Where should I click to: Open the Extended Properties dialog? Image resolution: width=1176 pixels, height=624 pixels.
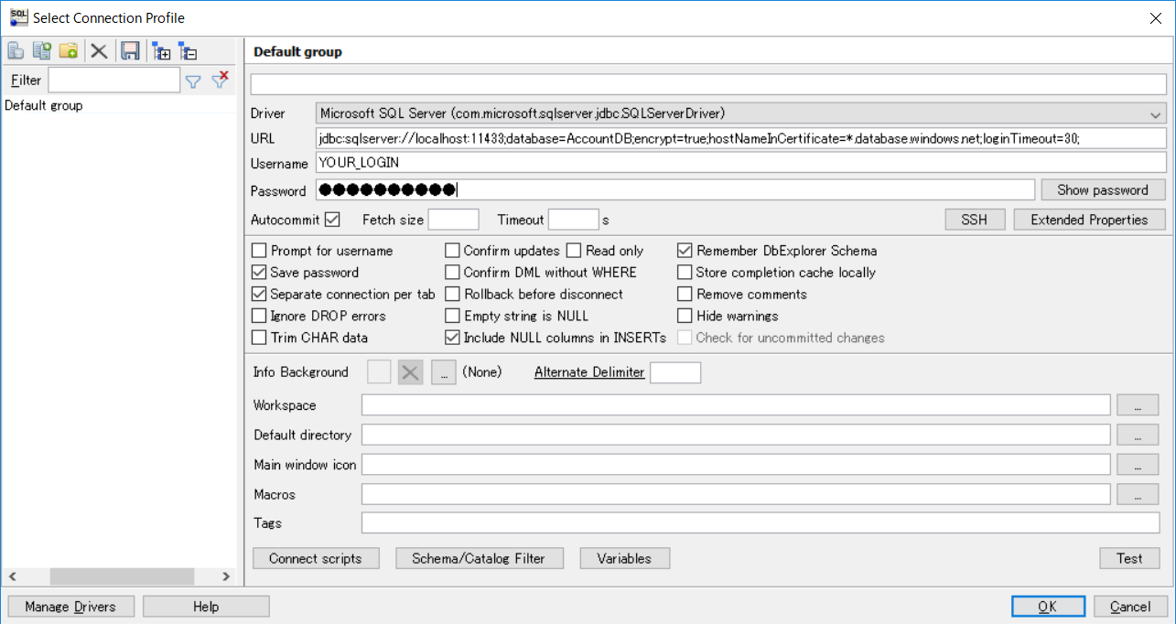pos(1088,219)
